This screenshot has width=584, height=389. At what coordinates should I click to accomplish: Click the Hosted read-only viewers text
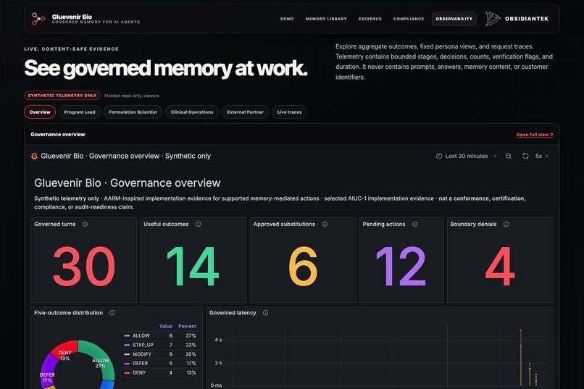[131, 96]
